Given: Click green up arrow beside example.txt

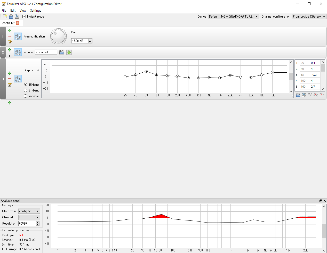Looking at the screenshot, I should click(x=69, y=52).
